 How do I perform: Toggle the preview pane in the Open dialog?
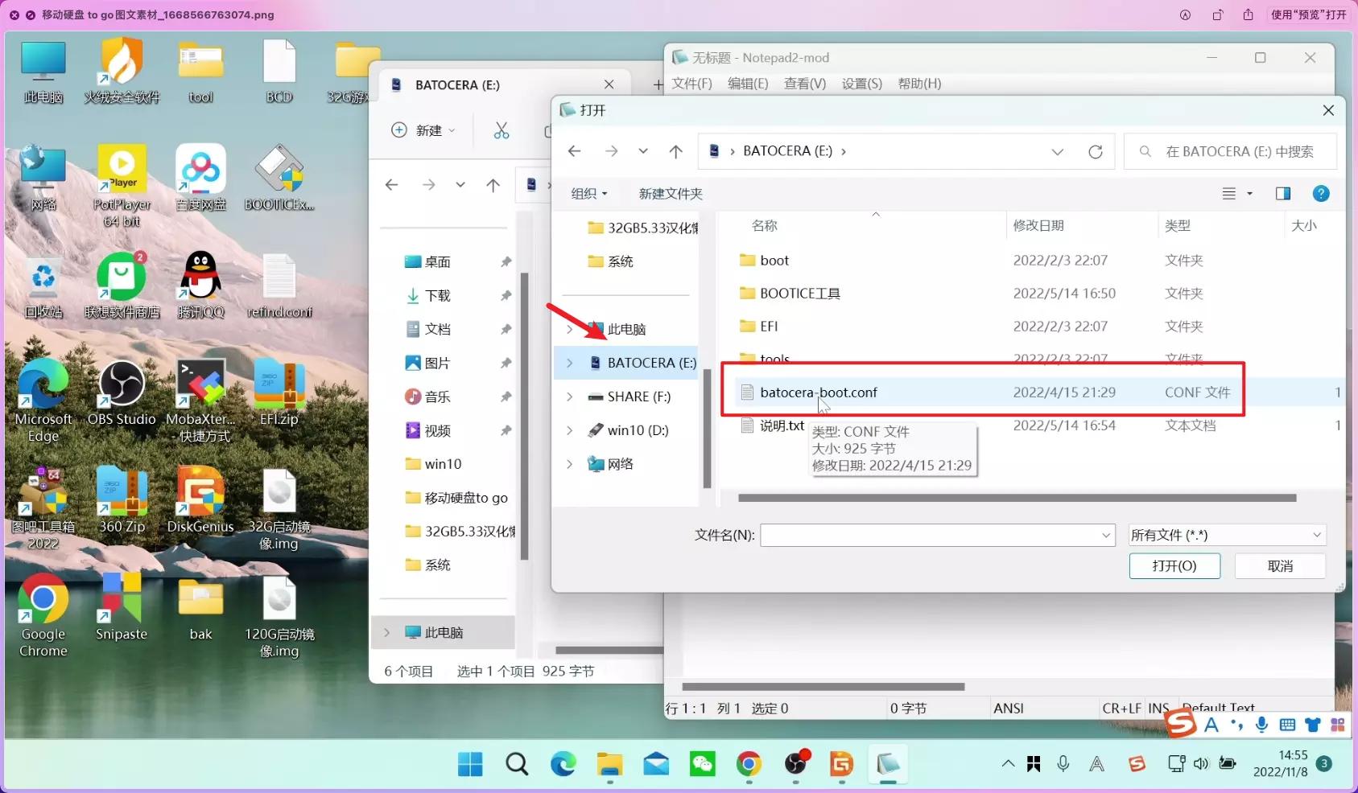click(1283, 193)
